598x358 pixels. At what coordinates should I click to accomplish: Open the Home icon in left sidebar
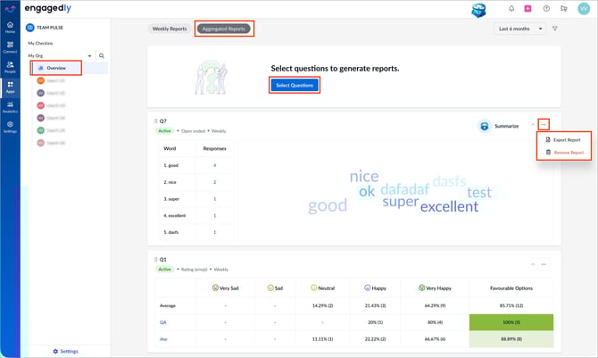[11, 27]
